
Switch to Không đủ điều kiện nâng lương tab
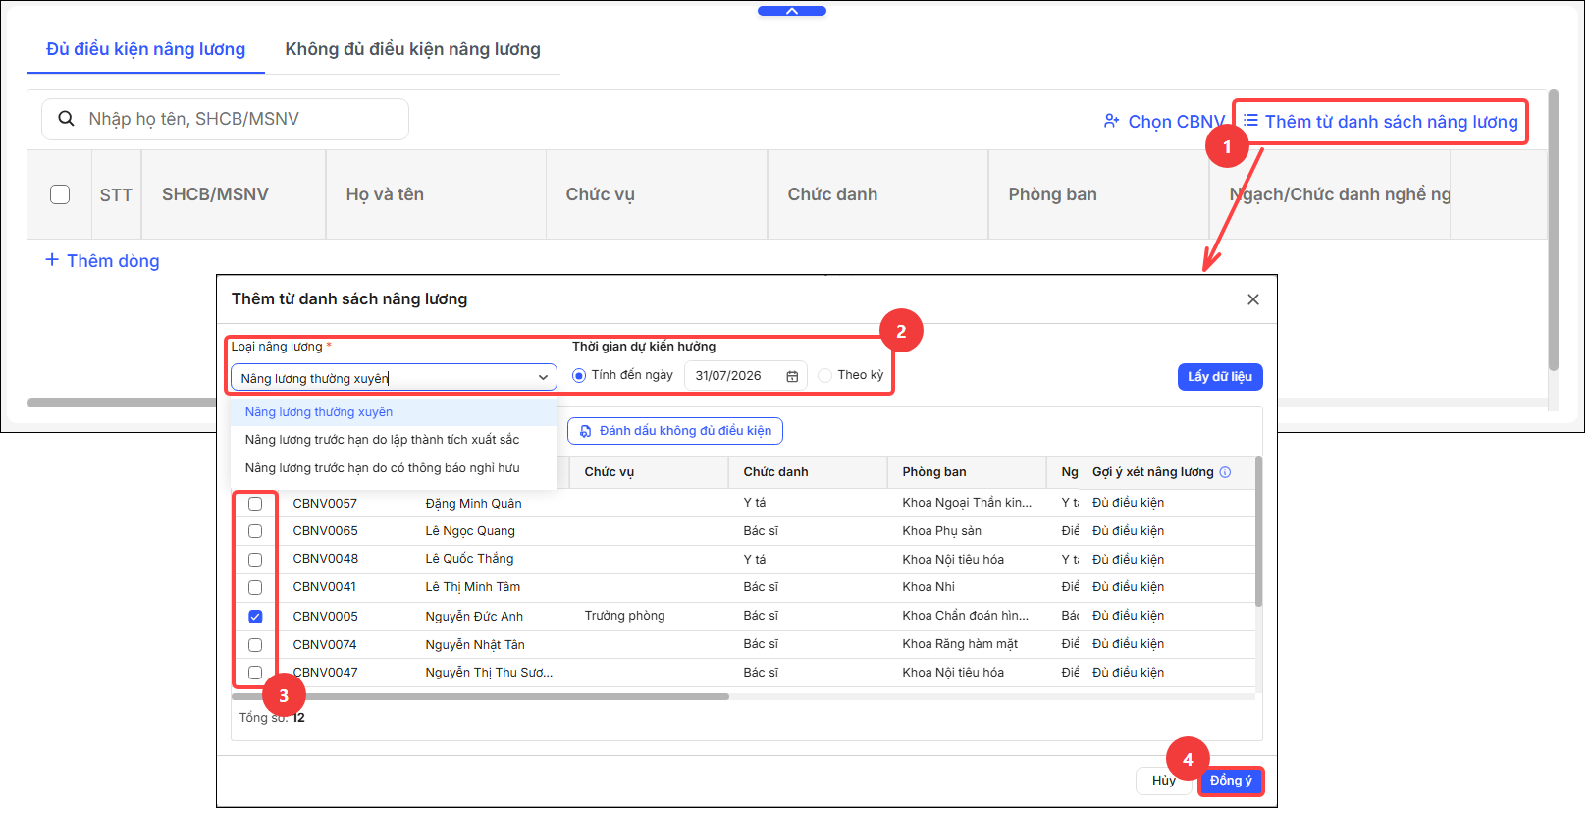412,49
